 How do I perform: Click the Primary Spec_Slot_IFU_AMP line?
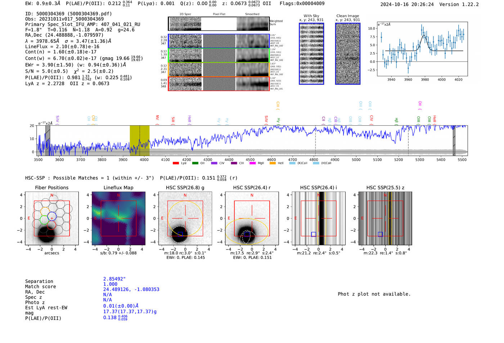click(x=83, y=24)
